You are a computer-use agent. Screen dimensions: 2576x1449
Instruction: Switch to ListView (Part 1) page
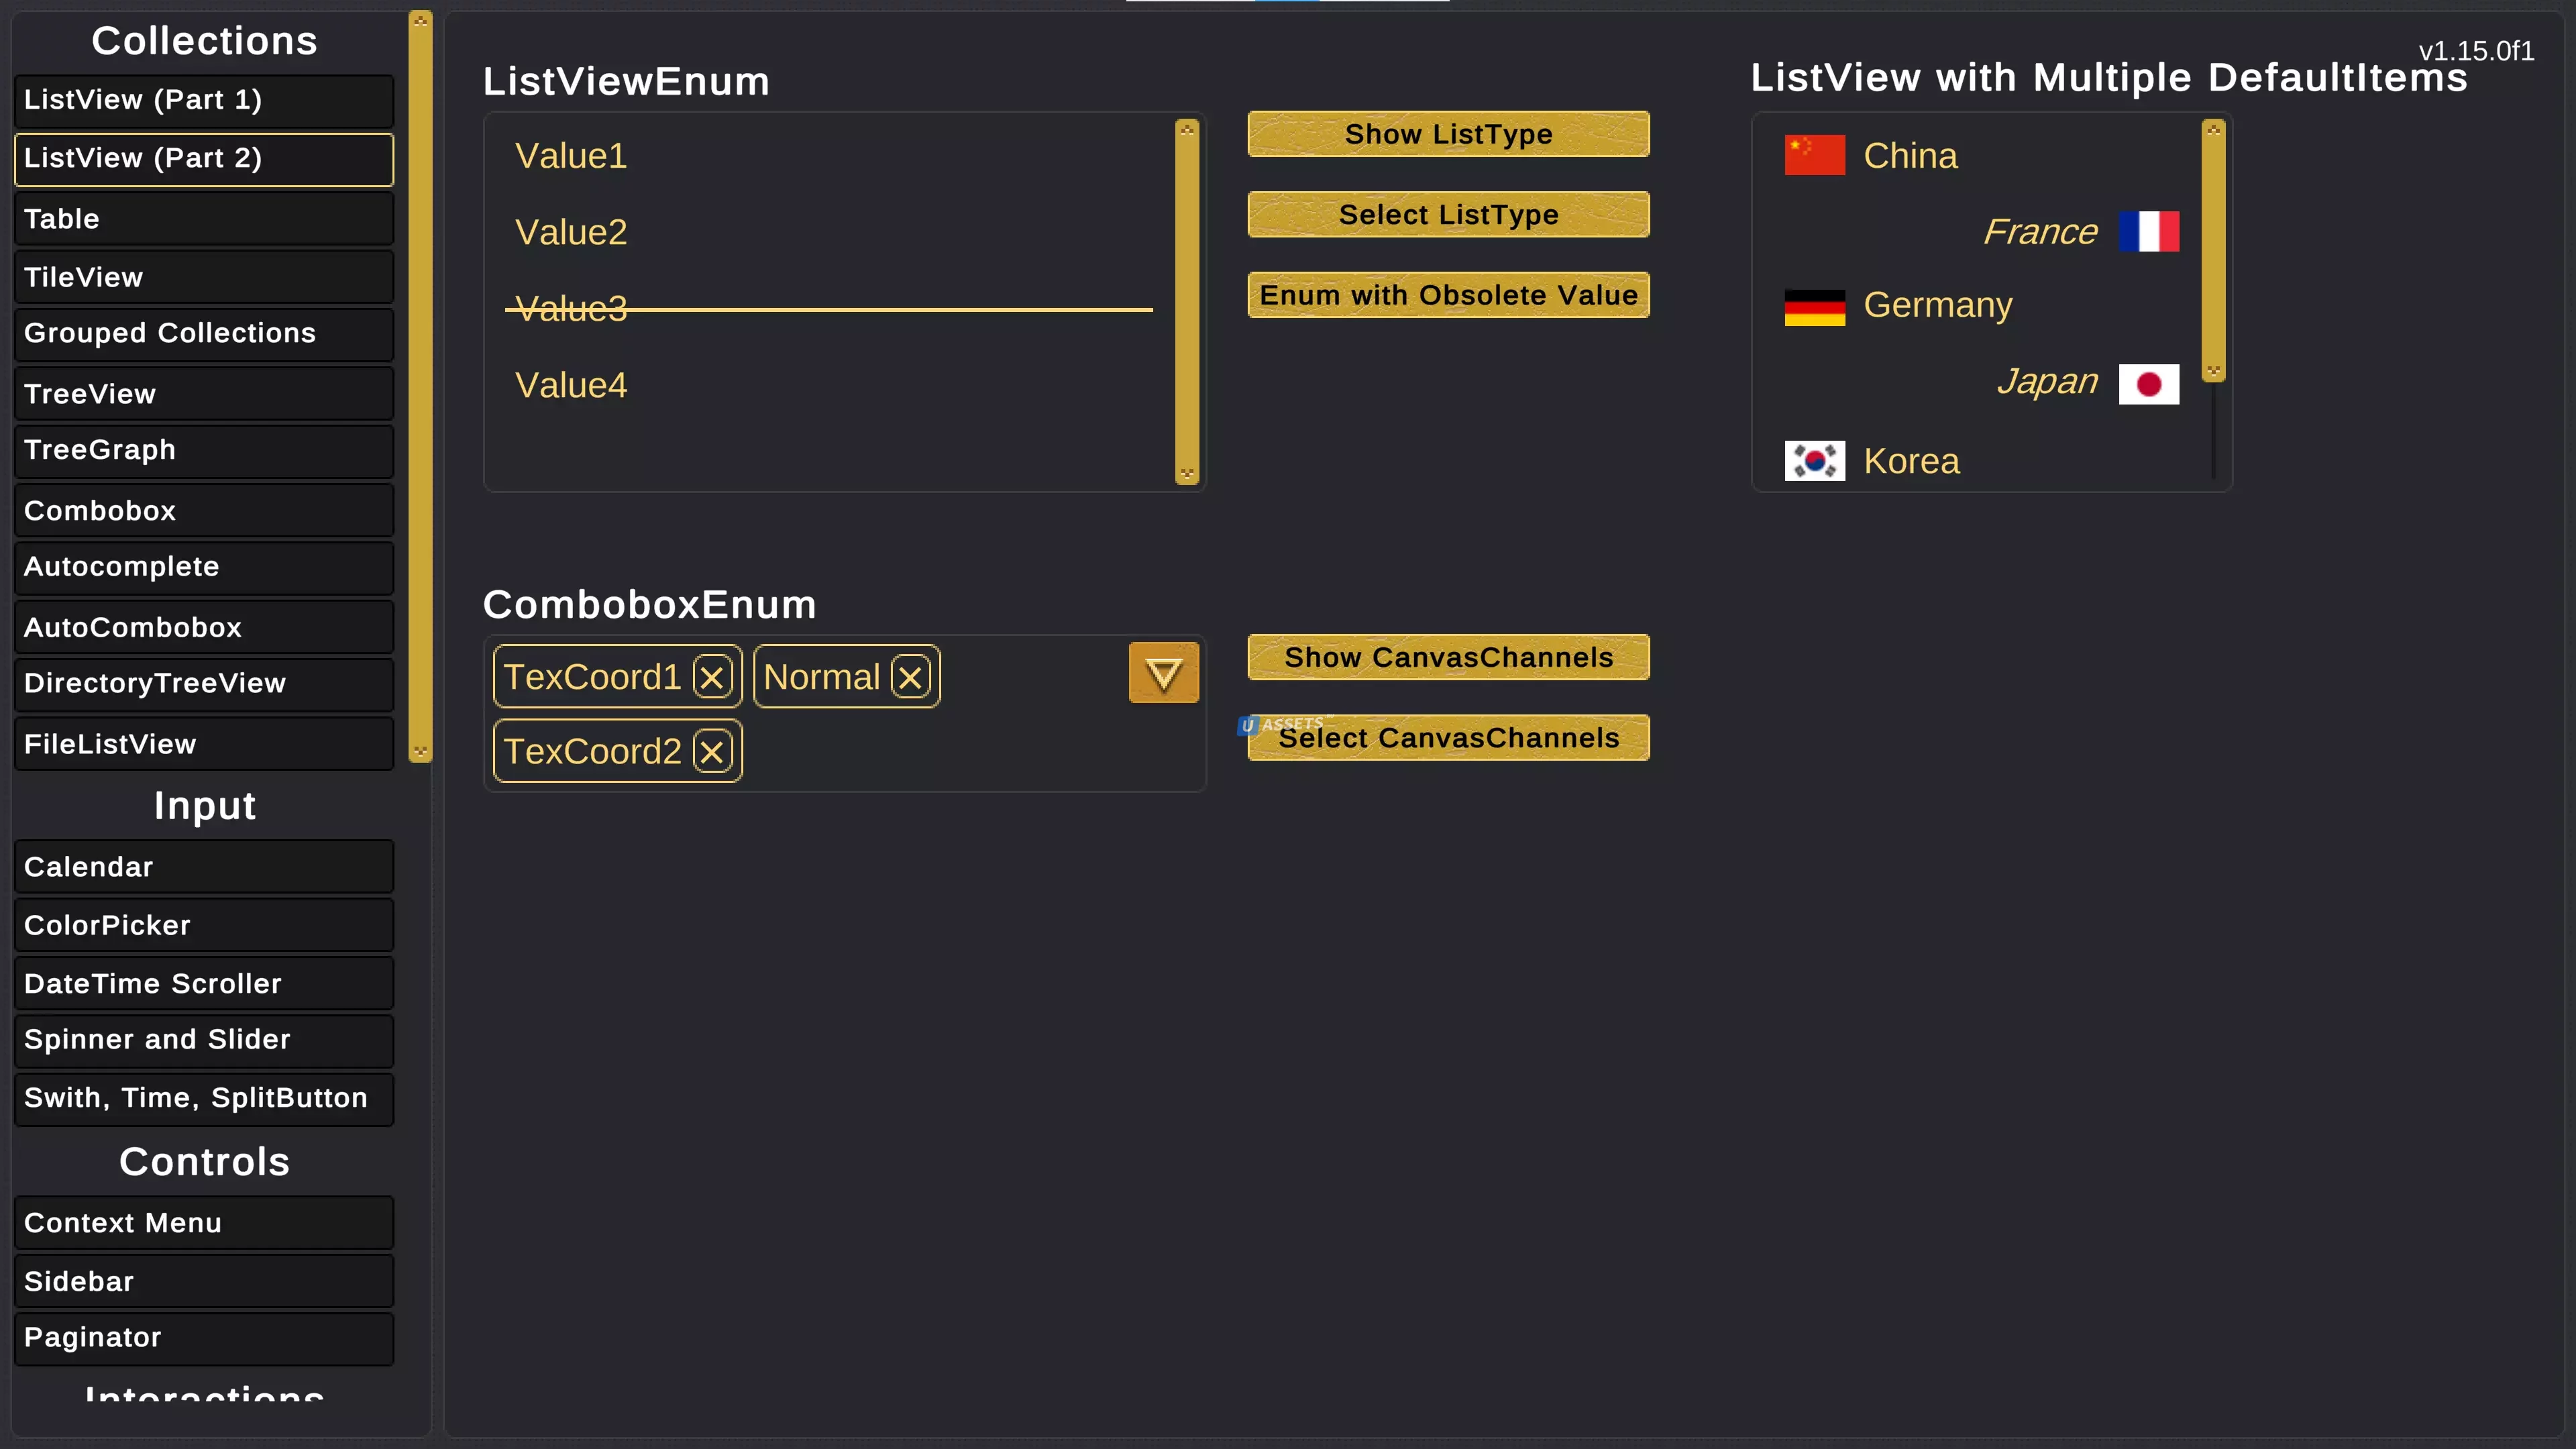[204, 100]
